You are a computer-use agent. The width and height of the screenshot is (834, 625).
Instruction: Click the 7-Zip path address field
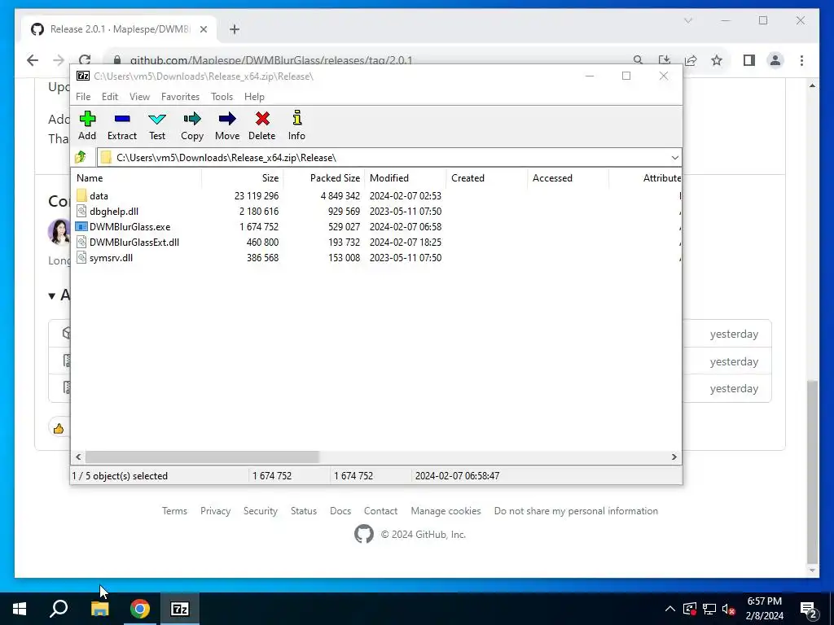click(x=388, y=158)
